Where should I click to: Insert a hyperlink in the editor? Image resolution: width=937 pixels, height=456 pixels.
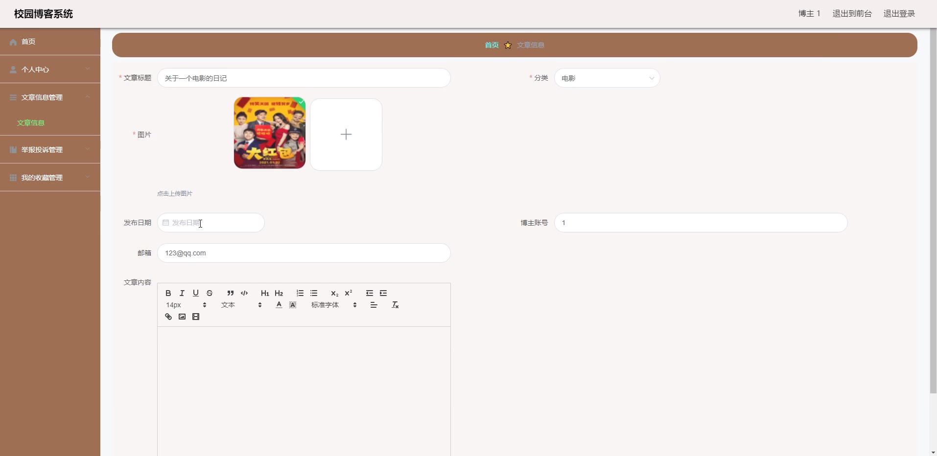pyautogui.click(x=168, y=317)
